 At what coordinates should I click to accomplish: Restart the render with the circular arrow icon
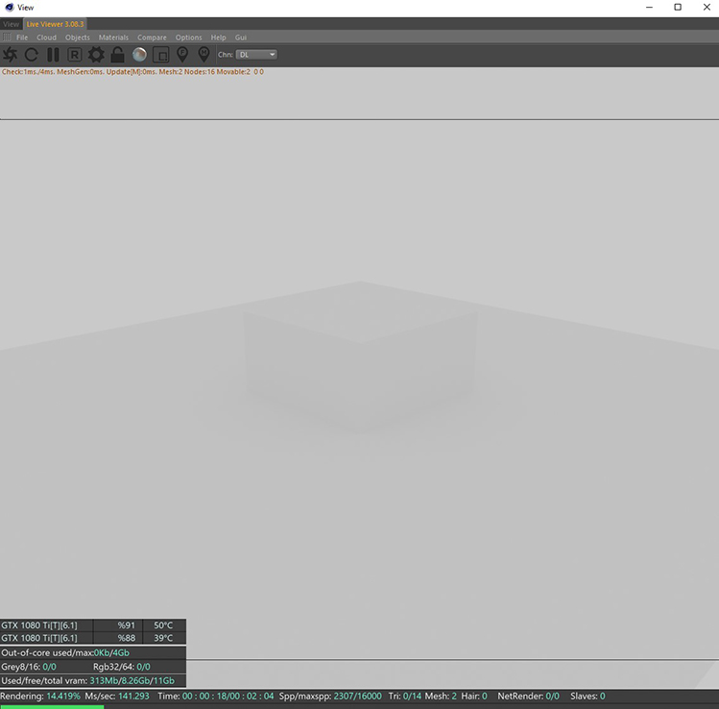31,55
